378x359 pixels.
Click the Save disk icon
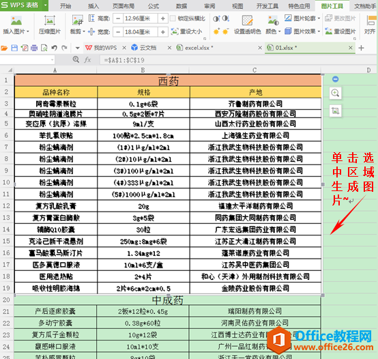pos(14,48)
